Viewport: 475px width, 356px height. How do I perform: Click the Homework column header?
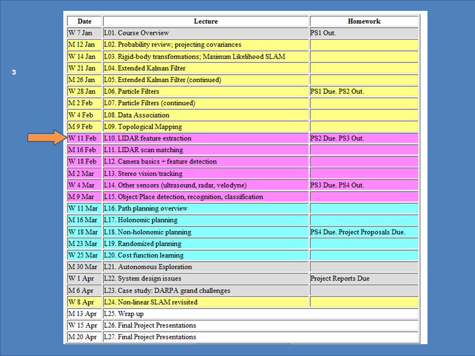click(x=364, y=21)
